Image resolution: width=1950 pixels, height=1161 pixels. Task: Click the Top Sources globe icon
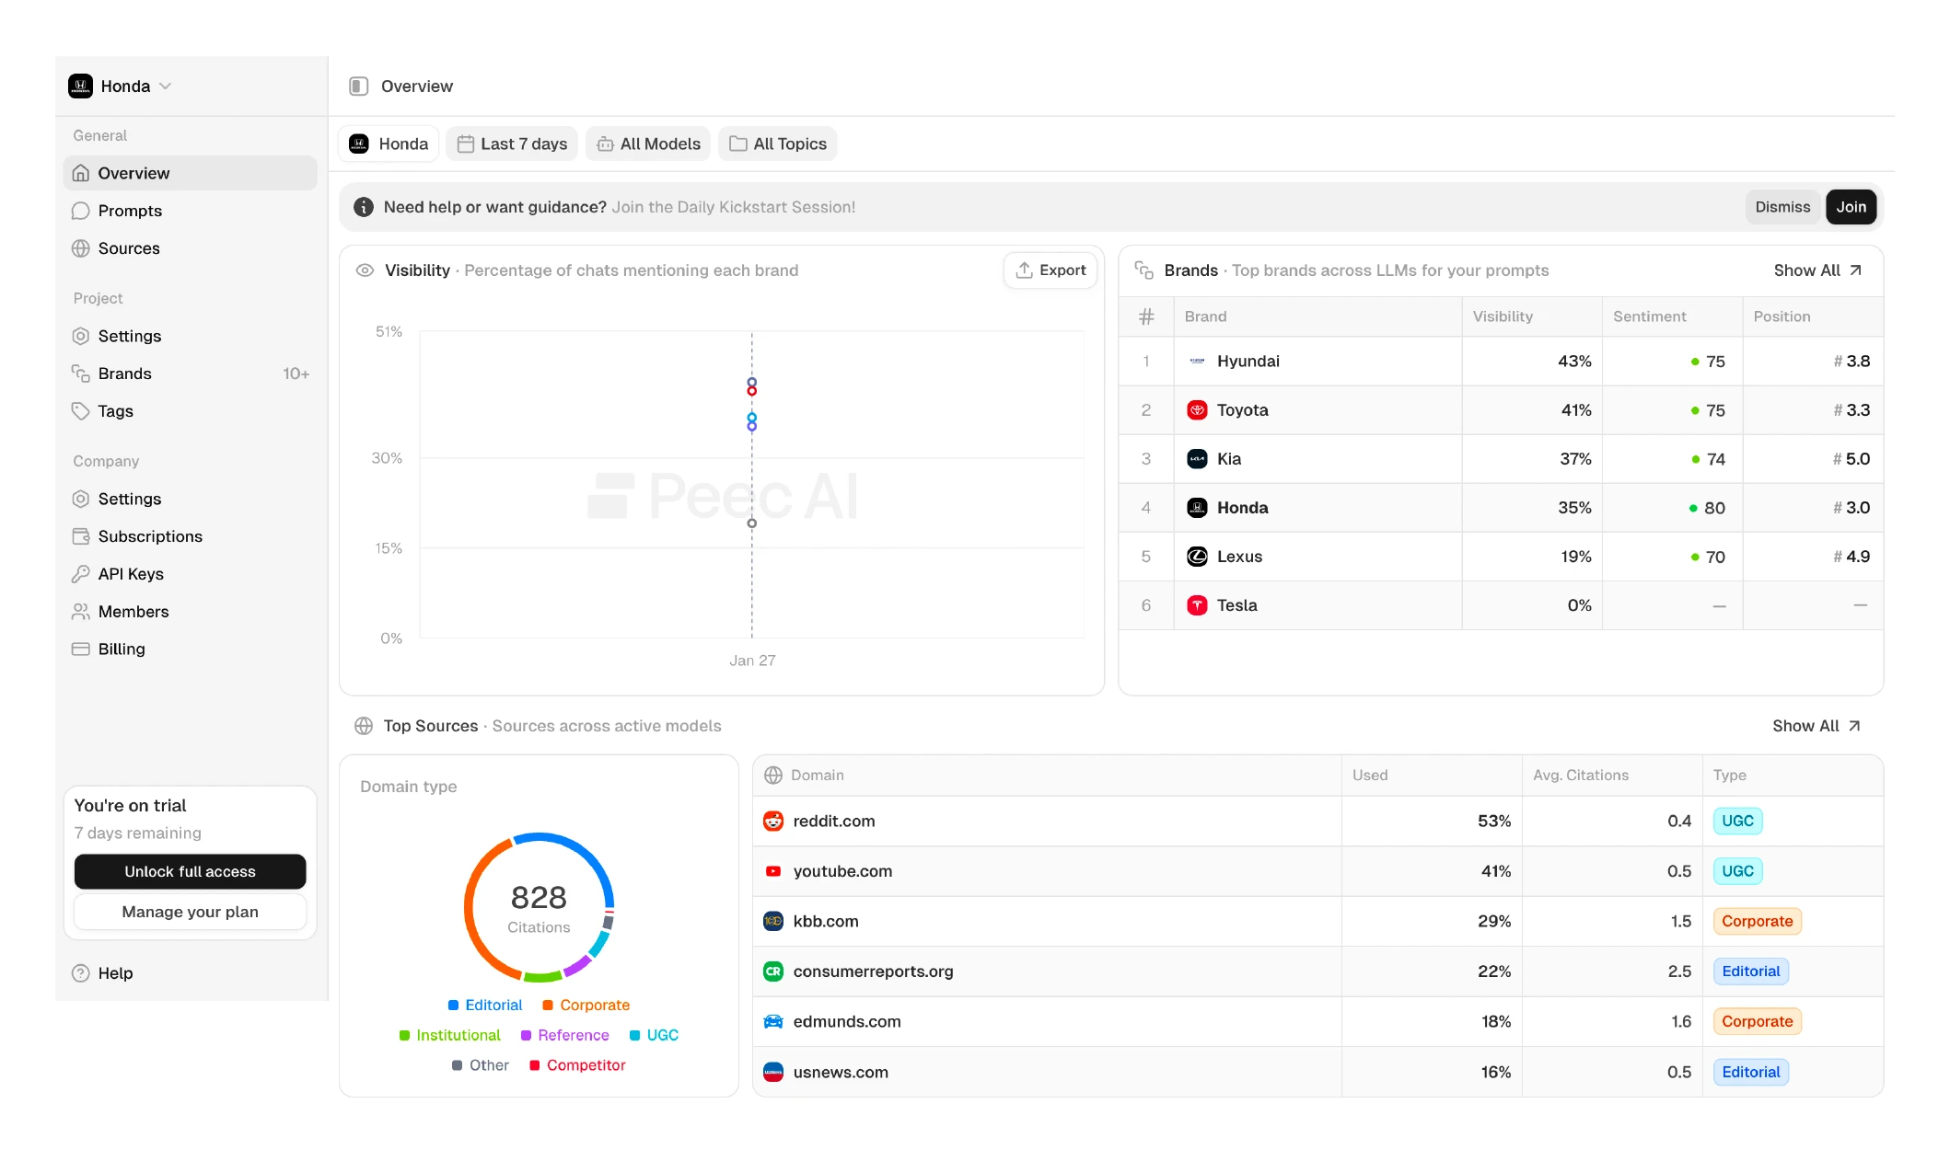click(364, 726)
